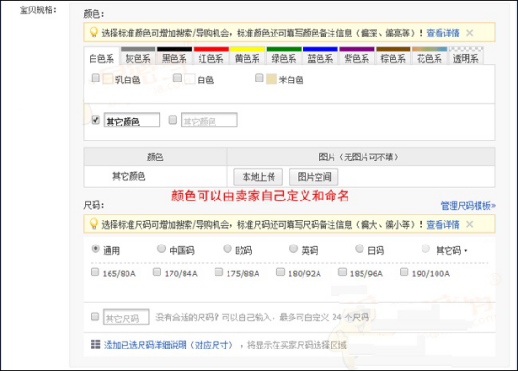The image size is (518, 371).
Task: Expand the 其它码 dropdown arrow
Action: [x=466, y=251]
